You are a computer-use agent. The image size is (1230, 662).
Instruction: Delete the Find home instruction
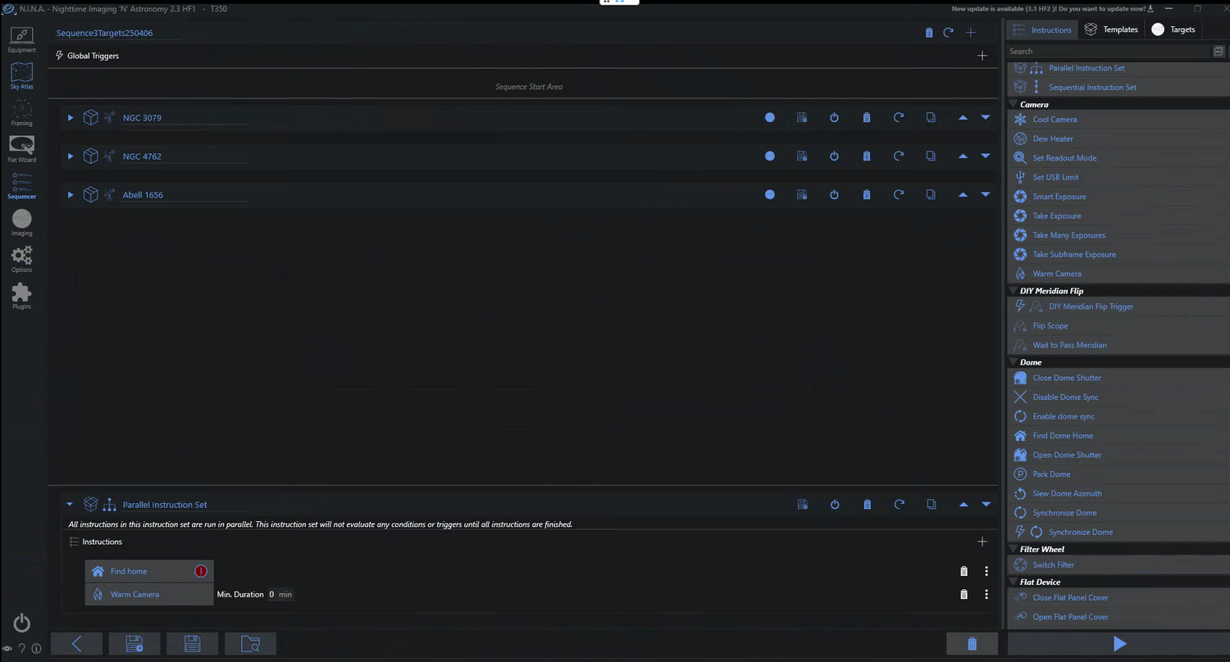point(964,571)
